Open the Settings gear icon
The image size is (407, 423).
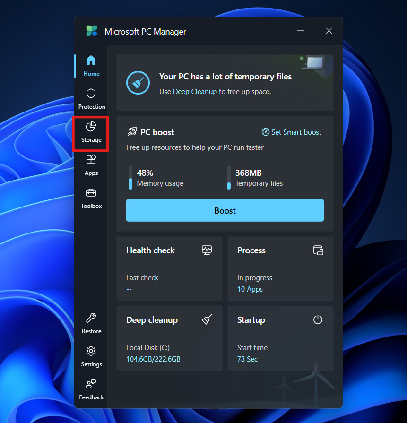(91, 351)
